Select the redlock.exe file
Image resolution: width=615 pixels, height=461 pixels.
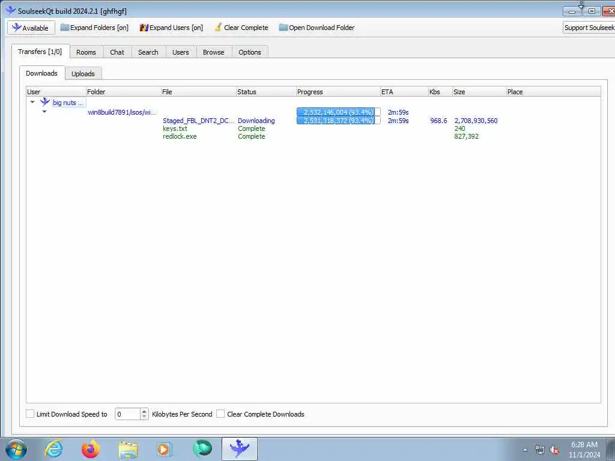coord(180,136)
